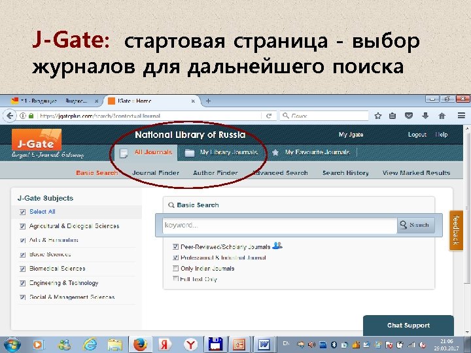Uncheck Social & Management Sciences
The height and width of the screenshot is (353, 471).
click(22, 297)
